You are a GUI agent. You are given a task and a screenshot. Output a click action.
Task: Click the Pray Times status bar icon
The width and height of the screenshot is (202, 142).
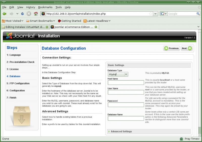[181, 139]
